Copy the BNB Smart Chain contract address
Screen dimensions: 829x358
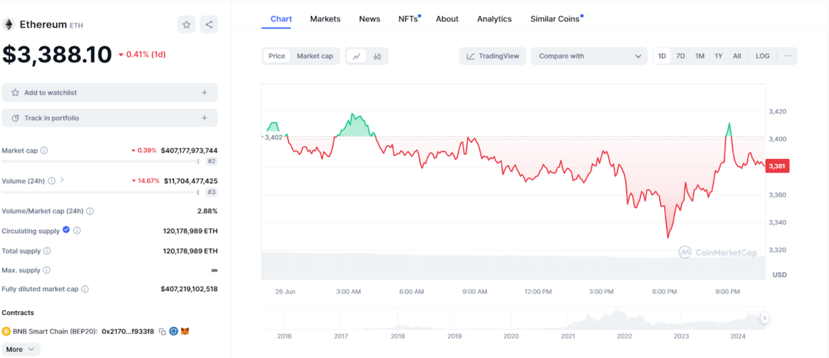pyautogui.click(x=162, y=332)
